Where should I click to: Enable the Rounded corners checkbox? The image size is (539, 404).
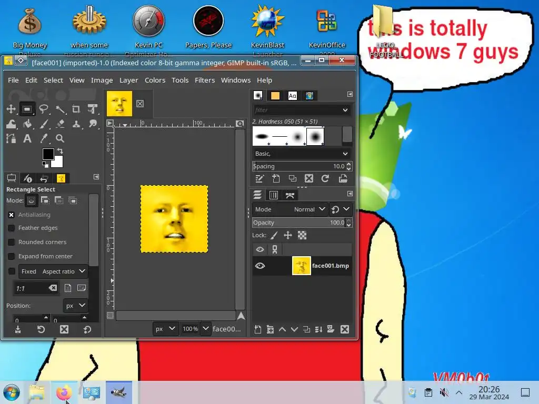tap(12, 242)
